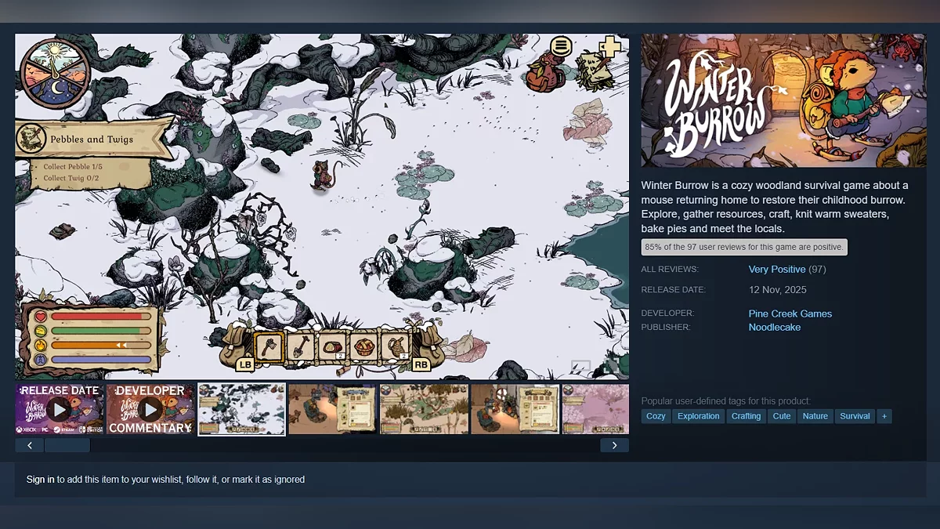The image size is (940, 529).
Task: Click the axe item in game hotbar
Action: point(269,346)
